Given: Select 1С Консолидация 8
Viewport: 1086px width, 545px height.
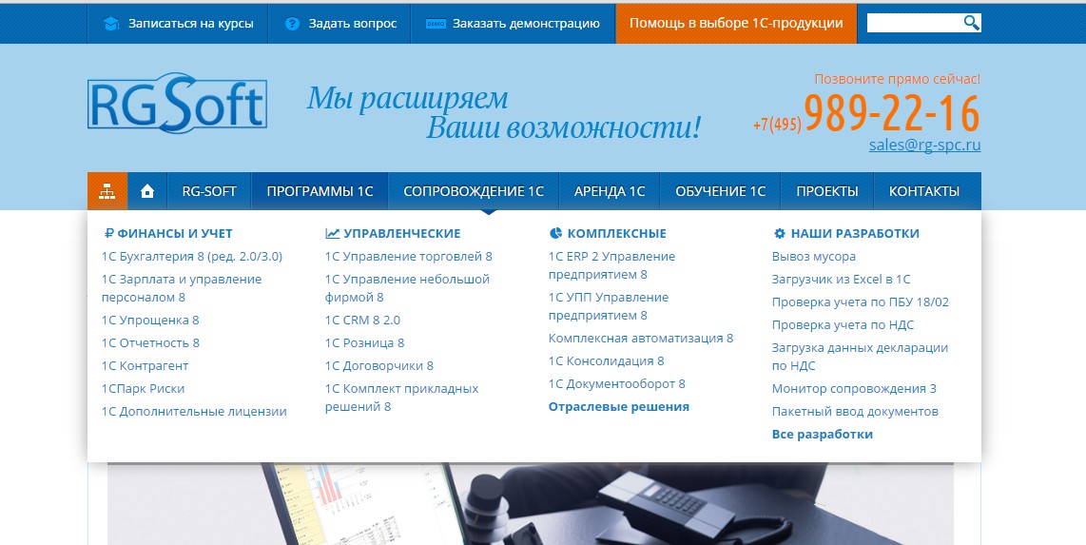Looking at the screenshot, I should [x=606, y=360].
